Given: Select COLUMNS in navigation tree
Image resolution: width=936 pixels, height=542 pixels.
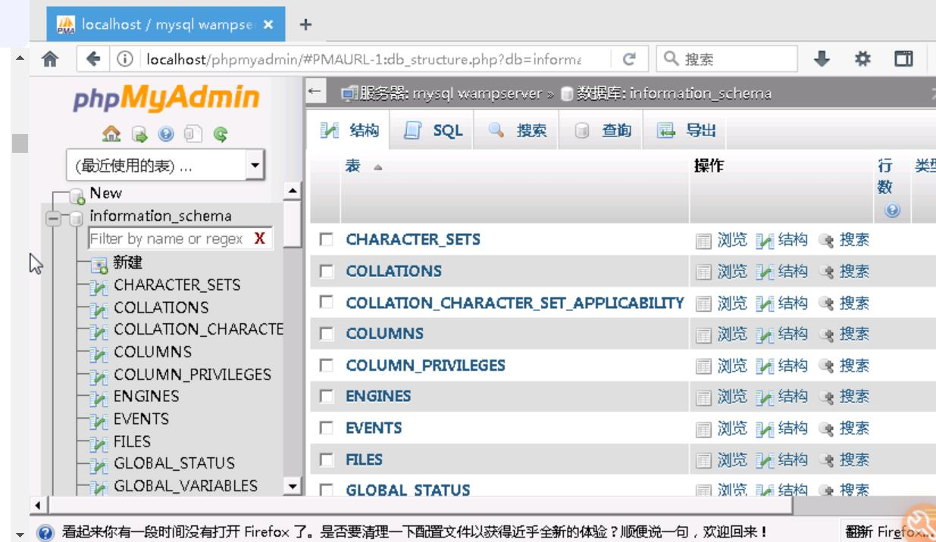Looking at the screenshot, I should tap(152, 352).
